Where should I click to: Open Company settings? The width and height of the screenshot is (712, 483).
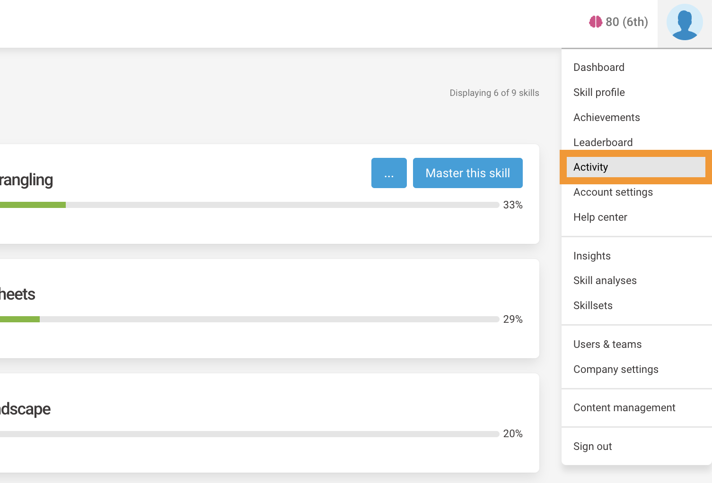615,369
